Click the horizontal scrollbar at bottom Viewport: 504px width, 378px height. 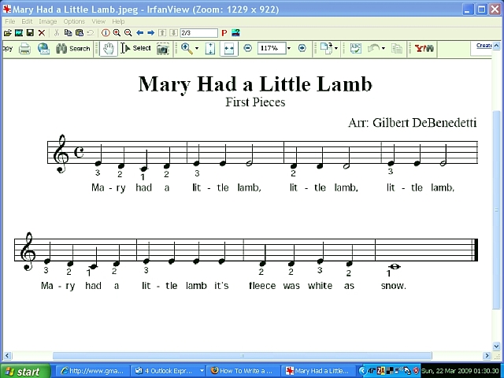tap(236, 356)
